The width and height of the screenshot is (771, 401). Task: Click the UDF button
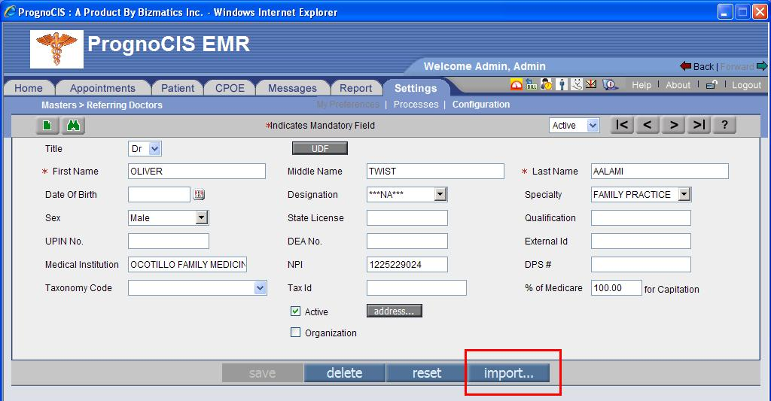pos(319,148)
